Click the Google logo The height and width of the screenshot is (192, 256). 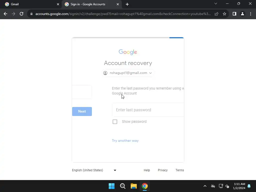click(x=128, y=52)
